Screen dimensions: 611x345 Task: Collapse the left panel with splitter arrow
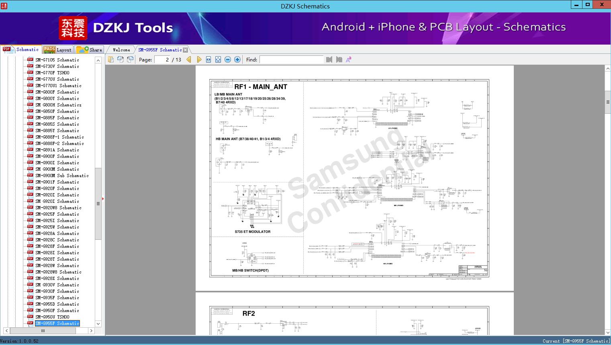coord(103,198)
